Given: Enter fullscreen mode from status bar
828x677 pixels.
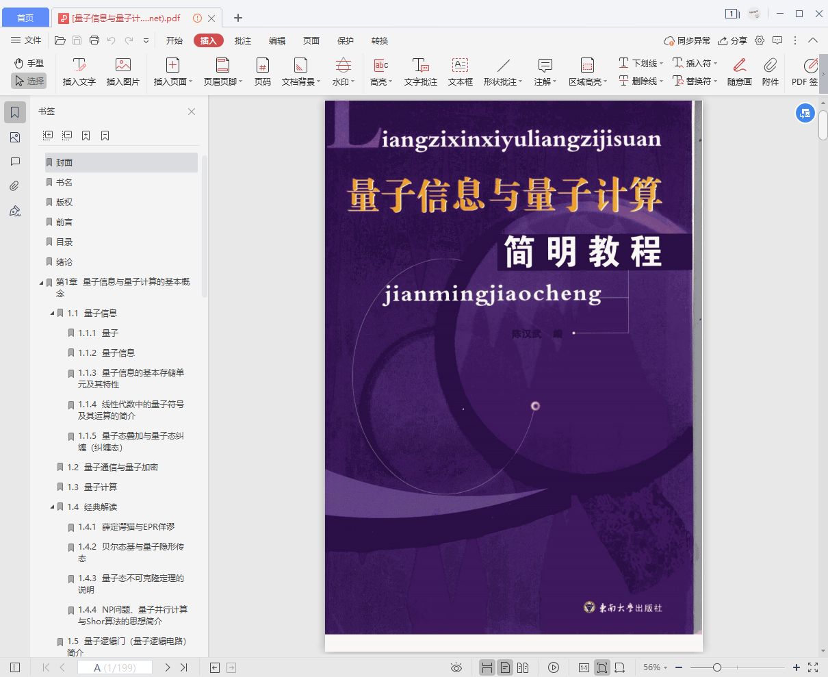Looking at the screenshot, I should click(813, 667).
